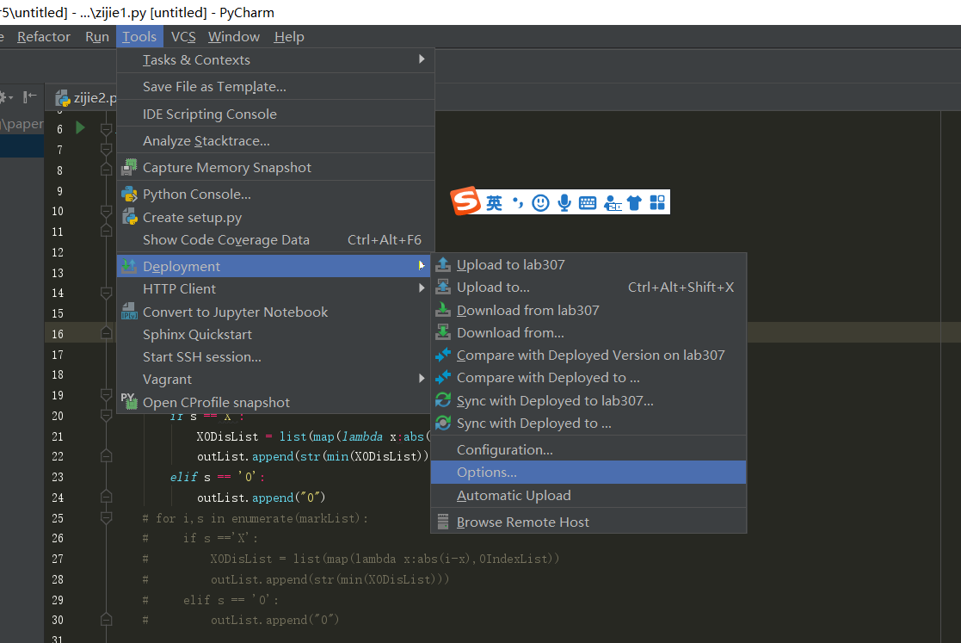Expand HTTP Client submenu arrow

422,288
